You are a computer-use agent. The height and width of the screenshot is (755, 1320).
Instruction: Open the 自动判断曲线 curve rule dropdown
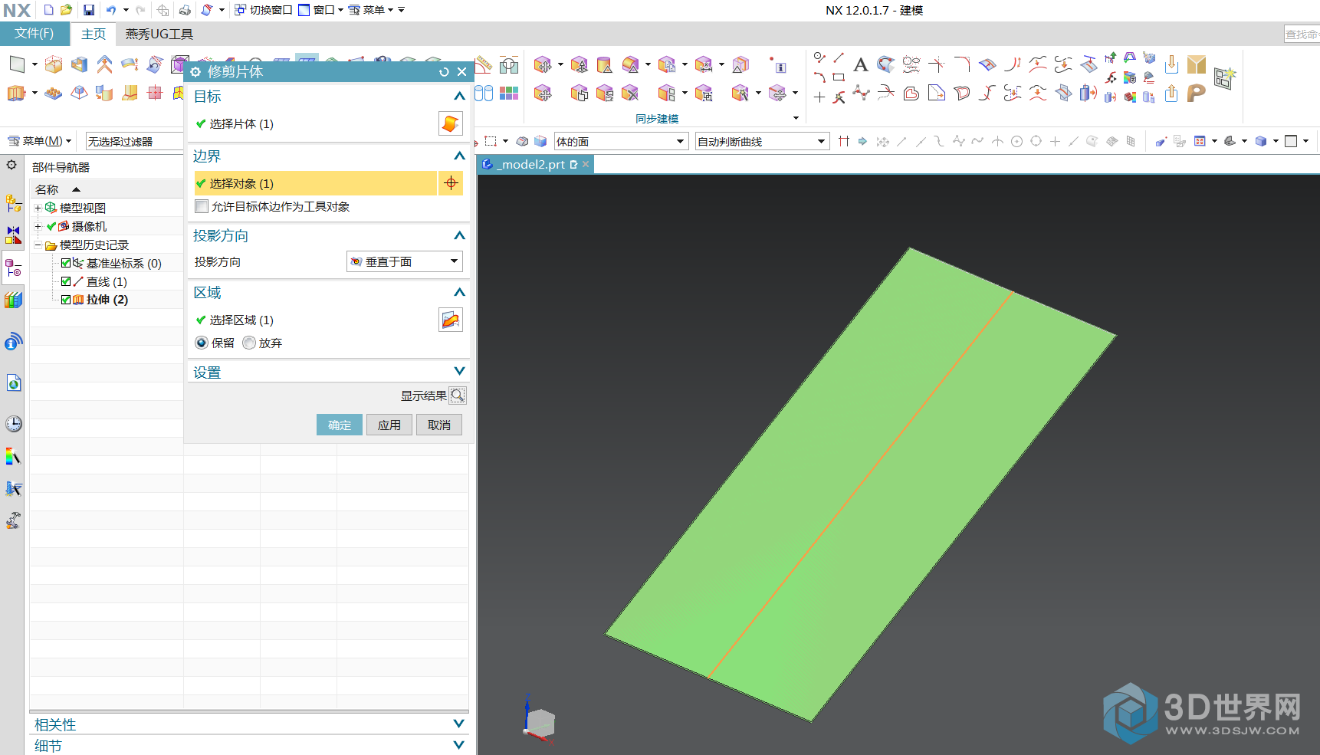click(762, 141)
